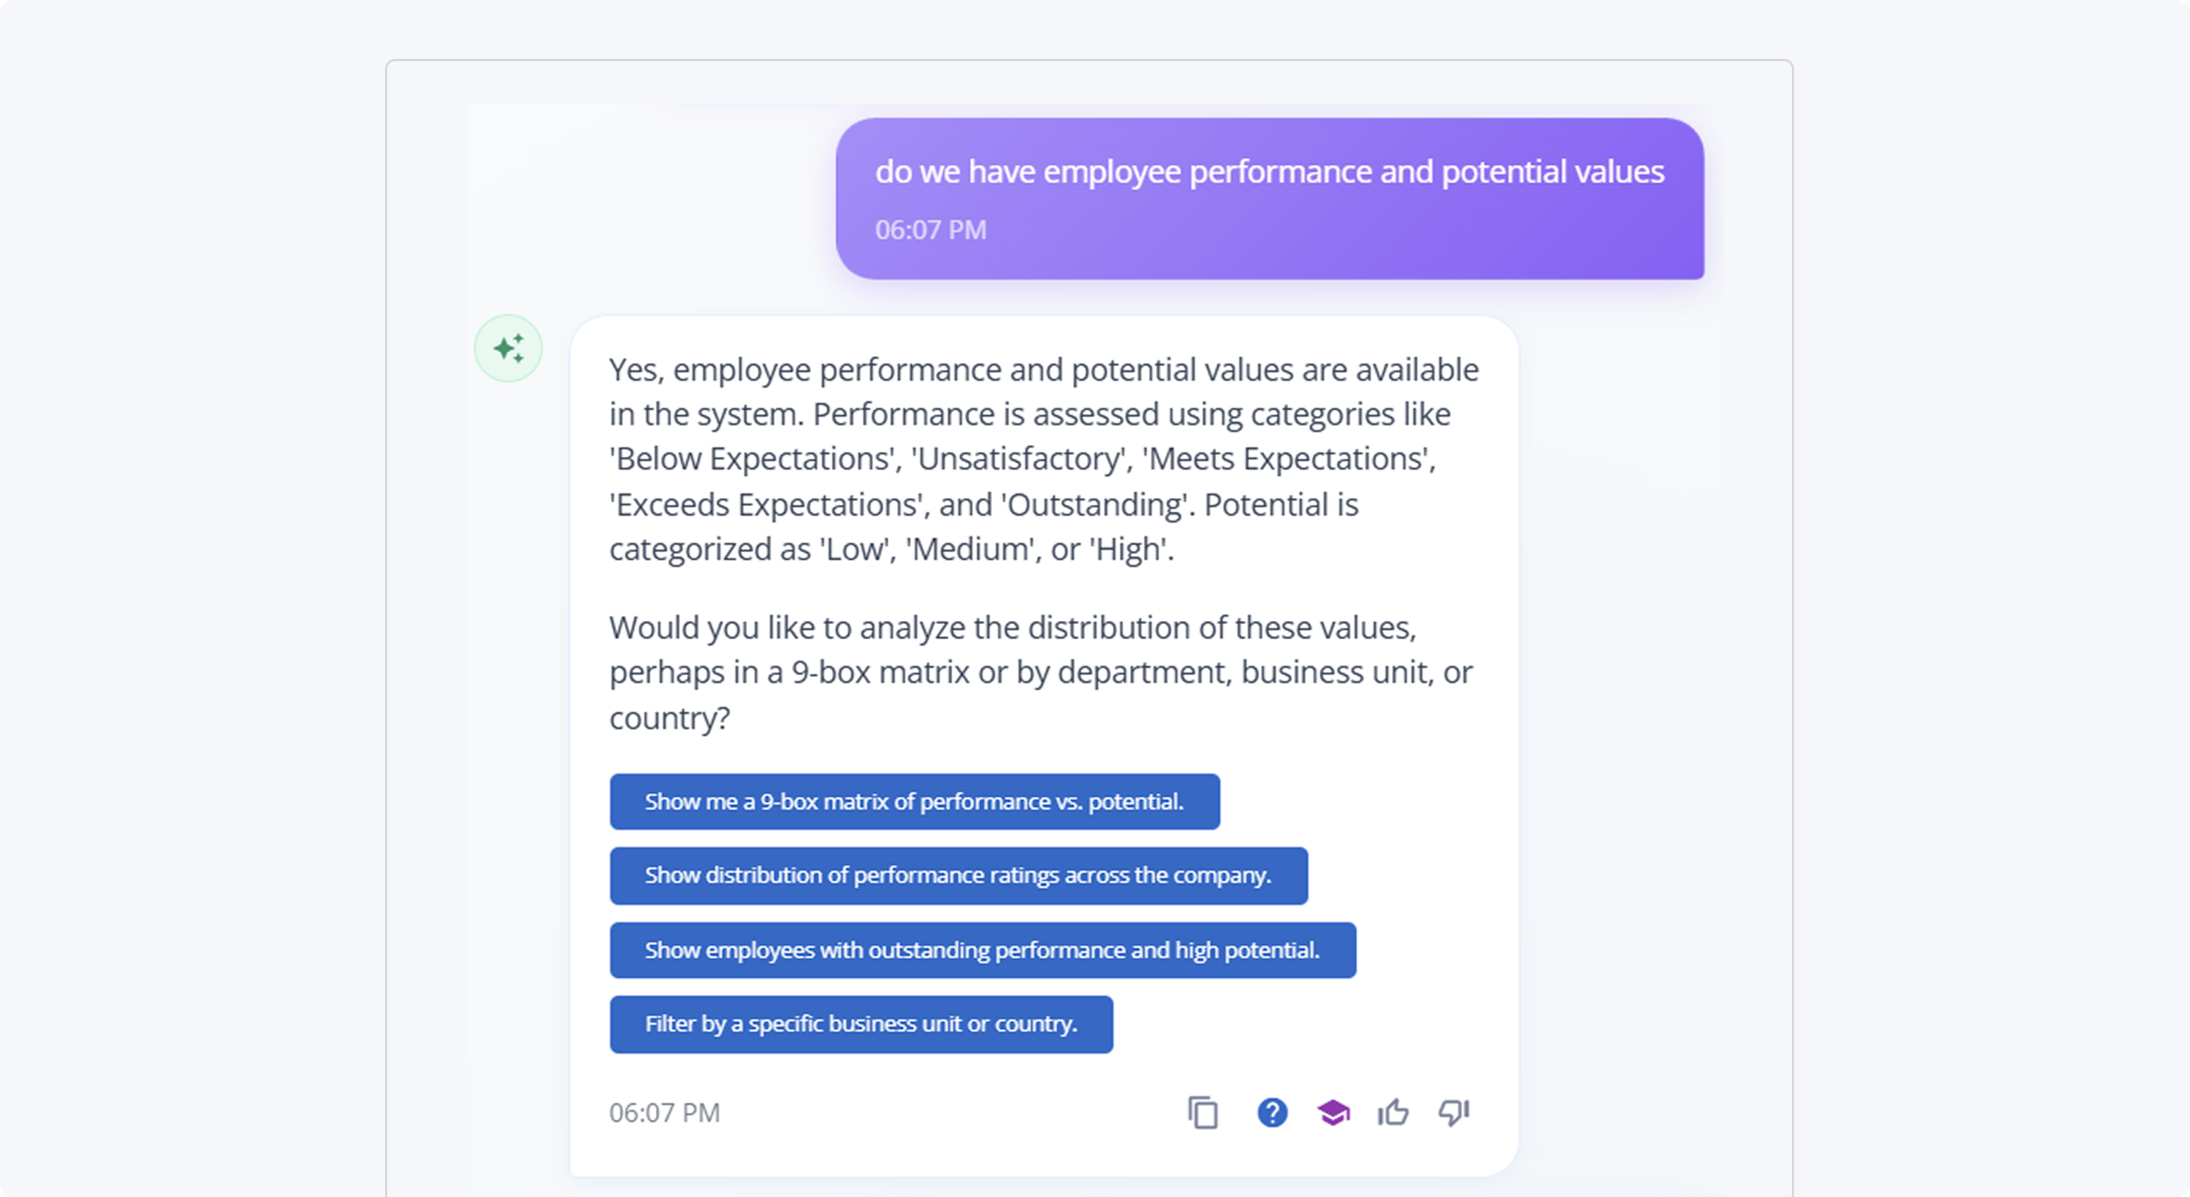Select 'Show me a 9-box matrix' suggestion
This screenshot has height=1197, width=2190.
pyautogui.click(x=914, y=801)
